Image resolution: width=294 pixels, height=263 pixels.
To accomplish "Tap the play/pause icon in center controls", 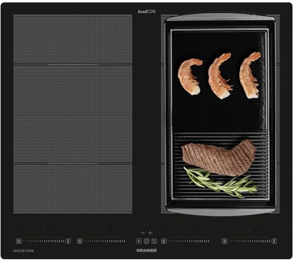I will pos(139,241).
